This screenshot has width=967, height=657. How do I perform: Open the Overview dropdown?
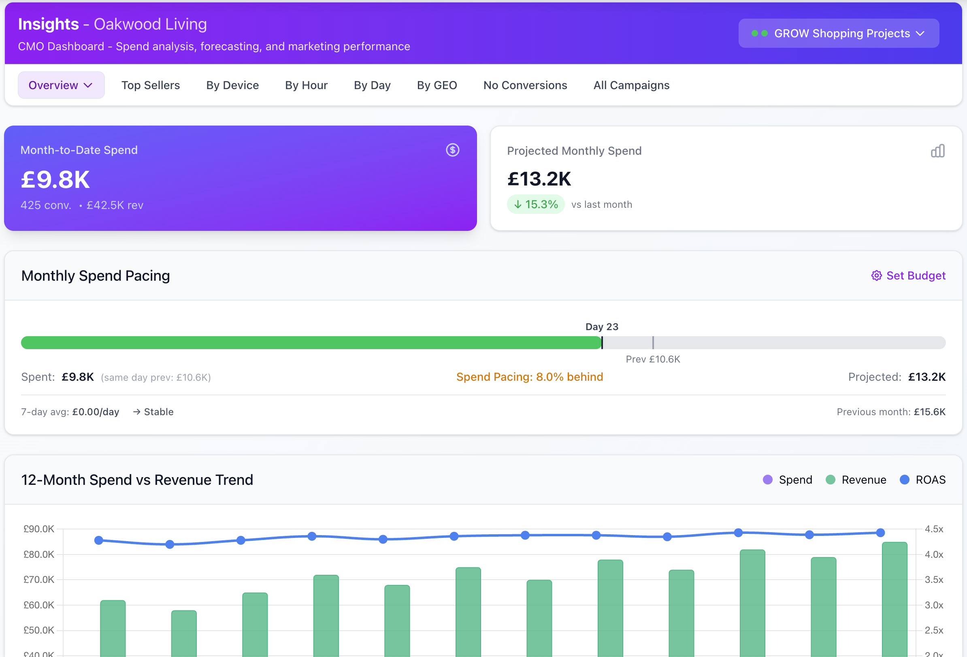click(x=61, y=85)
